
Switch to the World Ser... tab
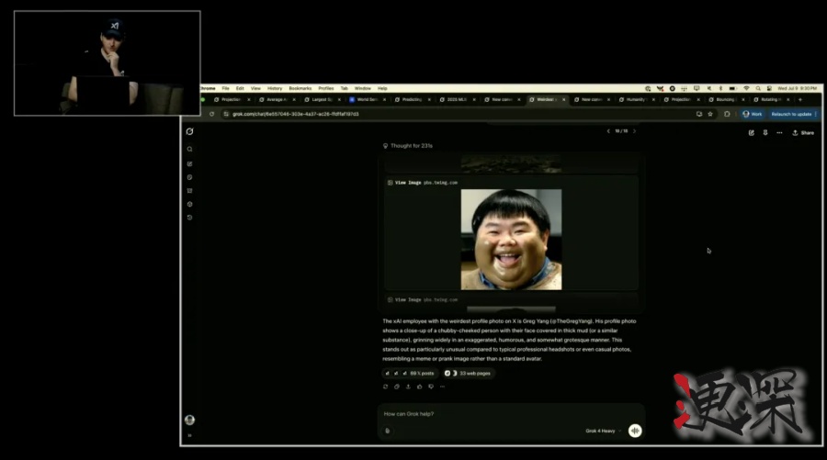[366, 99]
